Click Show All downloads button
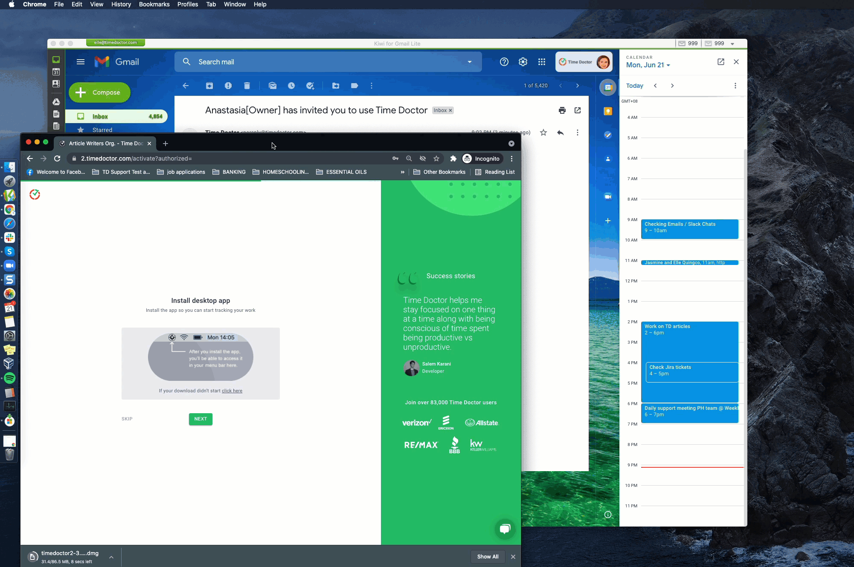This screenshot has width=854, height=567. (x=488, y=557)
